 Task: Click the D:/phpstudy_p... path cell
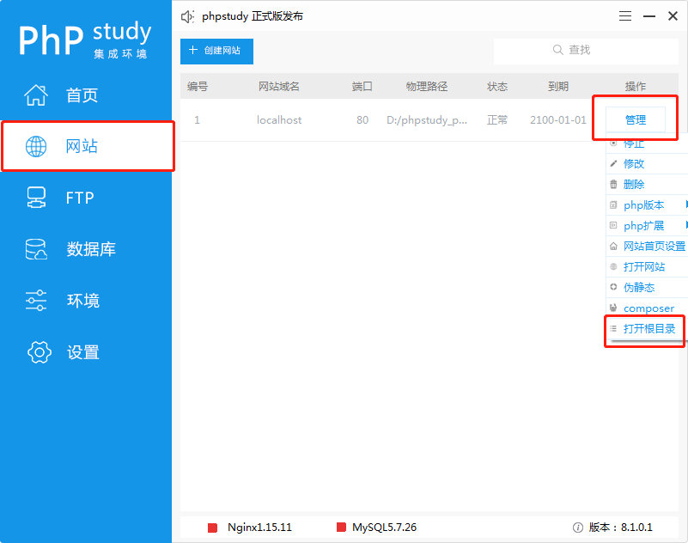click(427, 120)
